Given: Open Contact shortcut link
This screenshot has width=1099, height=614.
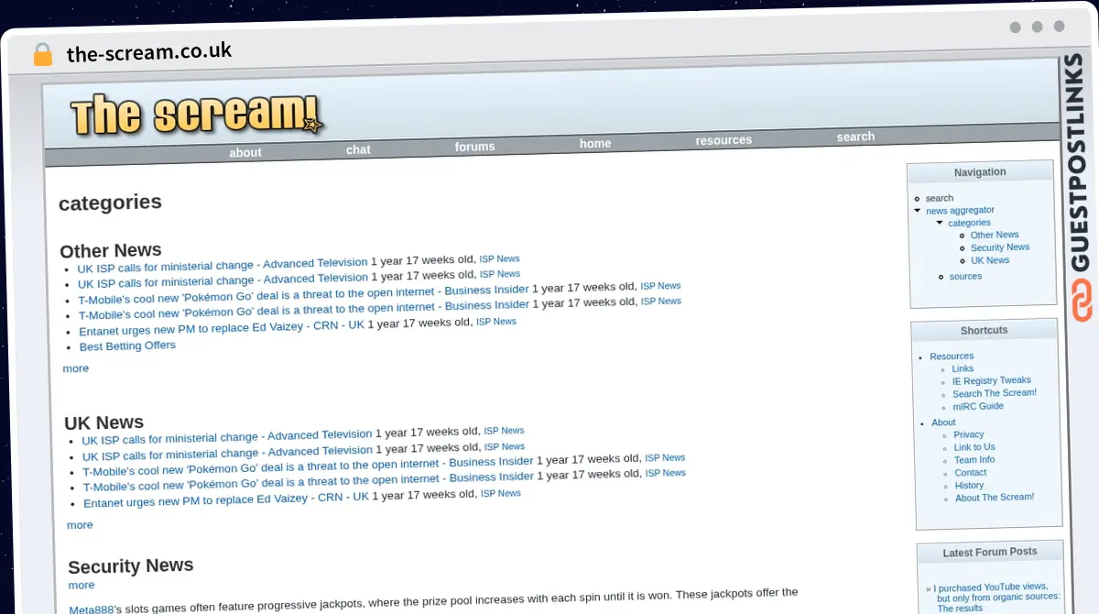Looking at the screenshot, I should pyautogui.click(x=971, y=473).
